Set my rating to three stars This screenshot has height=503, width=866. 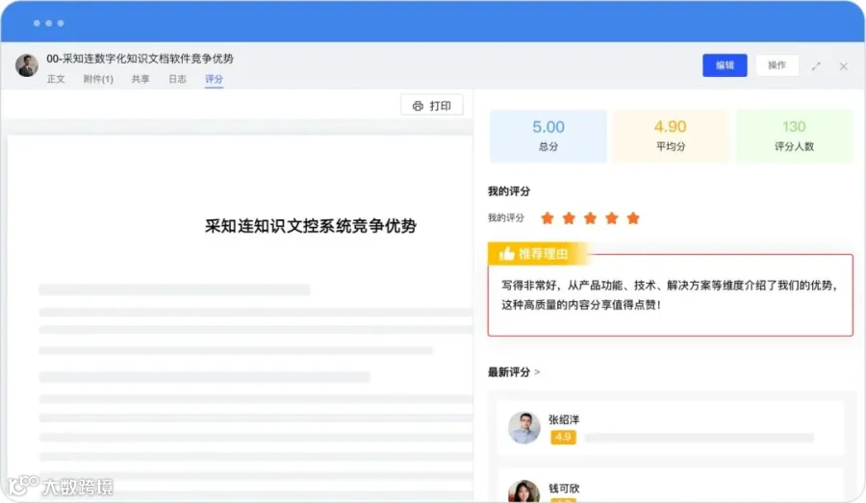[x=591, y=218]
